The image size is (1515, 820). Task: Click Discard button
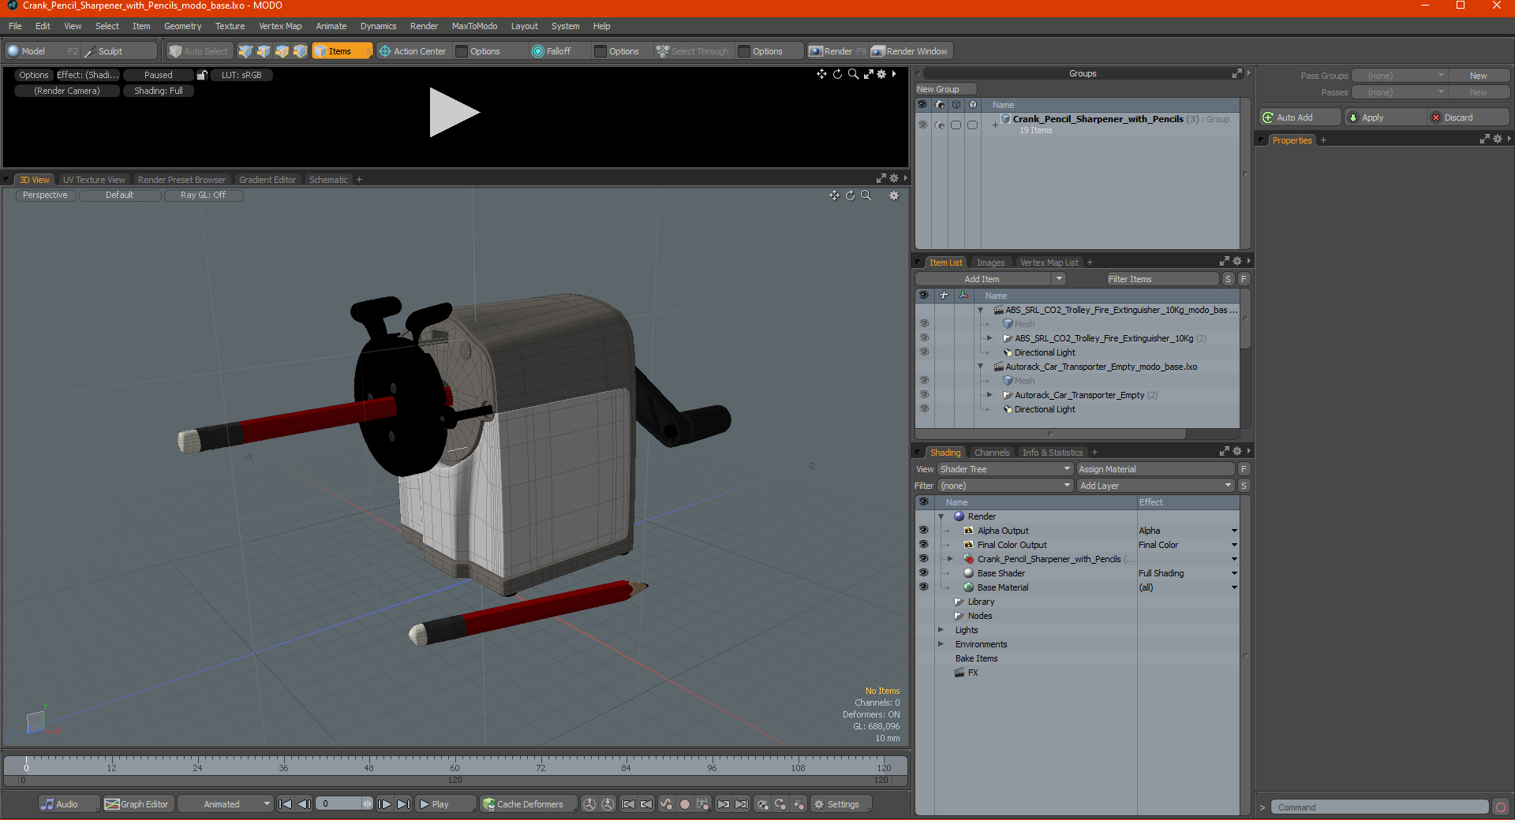click(x=1468, y=117)
